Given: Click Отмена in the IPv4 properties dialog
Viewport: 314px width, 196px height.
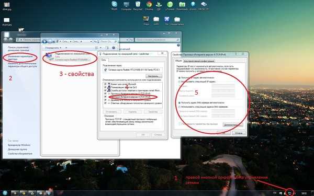Looking at the screenshot, I should click(239, 133).
